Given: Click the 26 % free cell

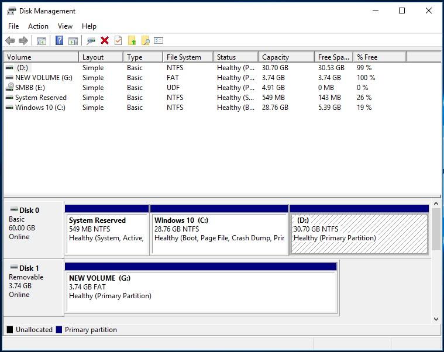Looking at the screenshot, I should 364,98.
